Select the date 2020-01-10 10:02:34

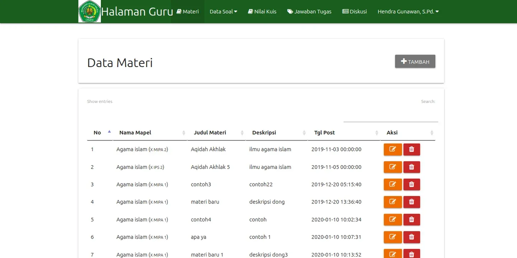(336, 220)
